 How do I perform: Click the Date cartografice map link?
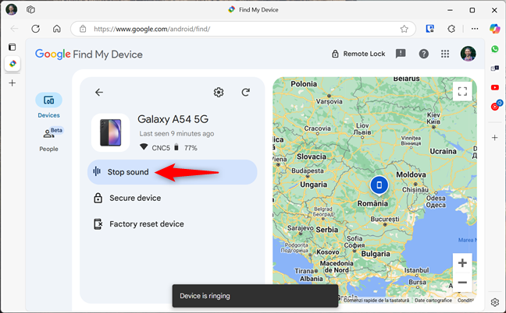click(433, 300)
